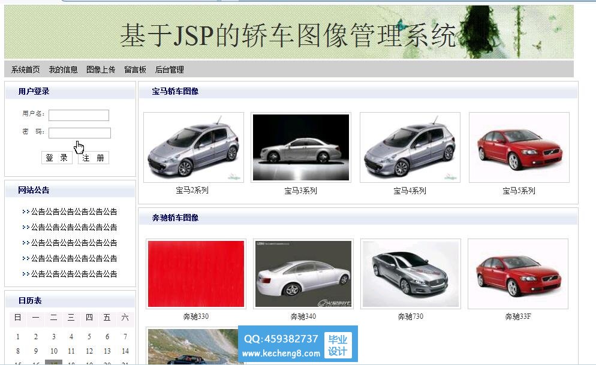Click the 网站公告 panel title
This screenshot has width=596, height=365.
34,190
